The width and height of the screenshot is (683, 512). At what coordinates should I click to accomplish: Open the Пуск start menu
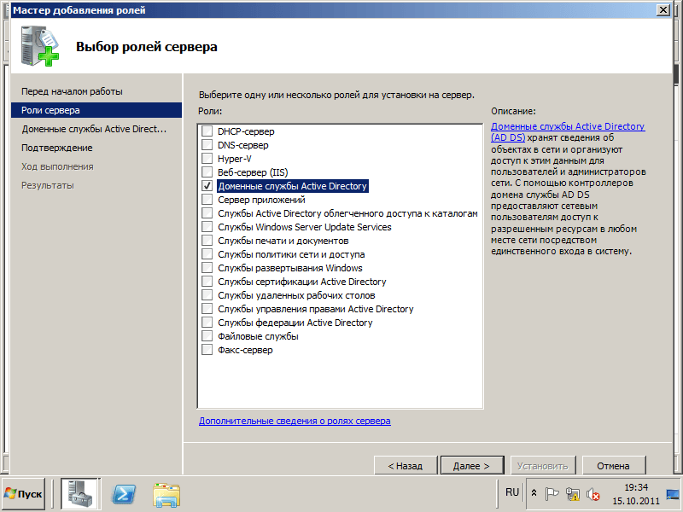point(24,494)
